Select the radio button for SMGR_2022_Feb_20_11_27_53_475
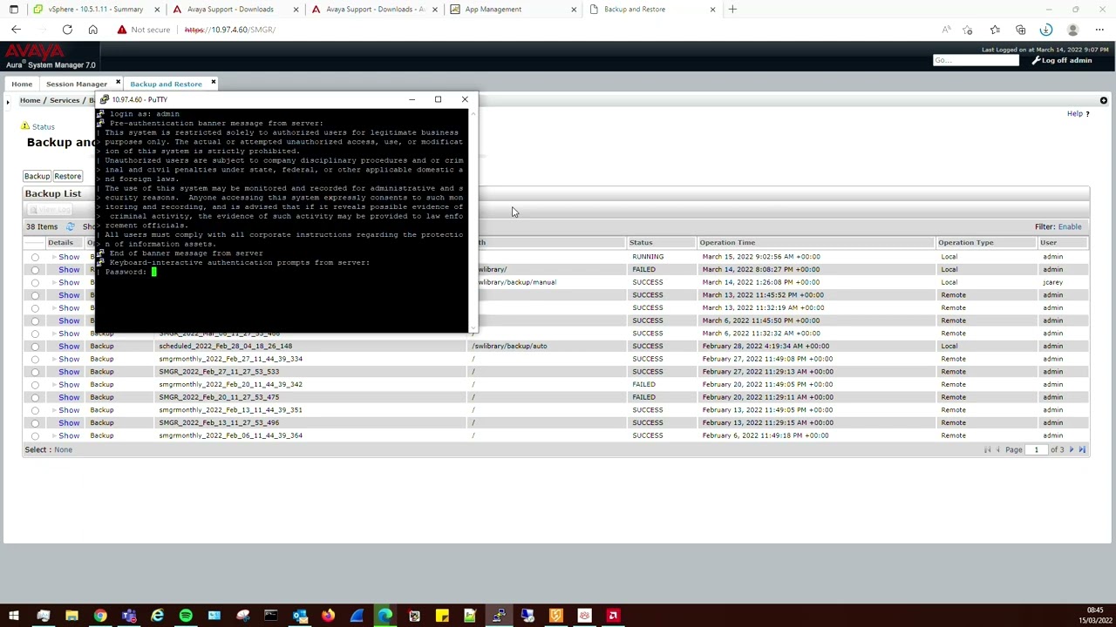Screen dimensions: 1116x627 point(35,397)
